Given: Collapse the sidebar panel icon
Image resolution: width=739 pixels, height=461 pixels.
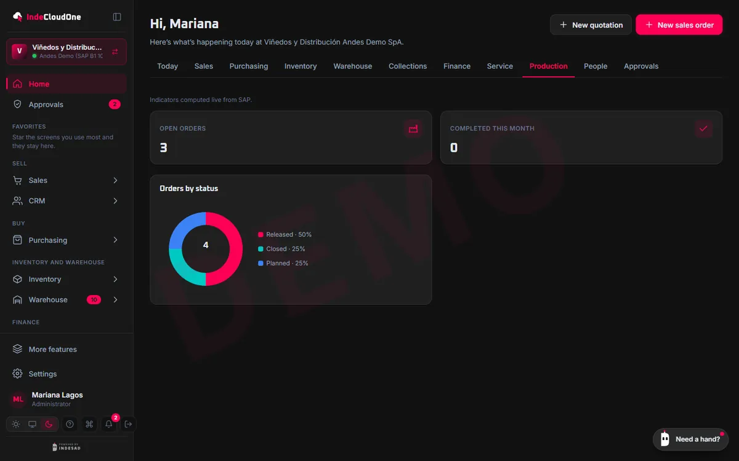Looking at the screenshot, I should point(117,17).
